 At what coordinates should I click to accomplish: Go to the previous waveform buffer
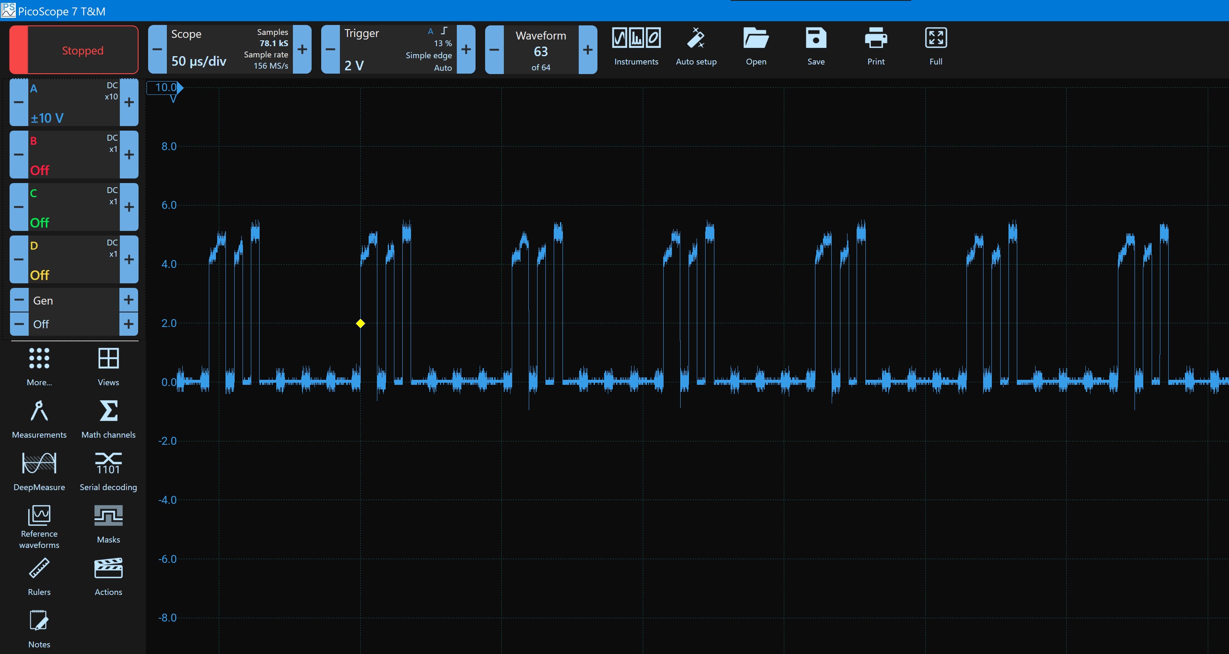pos(495,50)
